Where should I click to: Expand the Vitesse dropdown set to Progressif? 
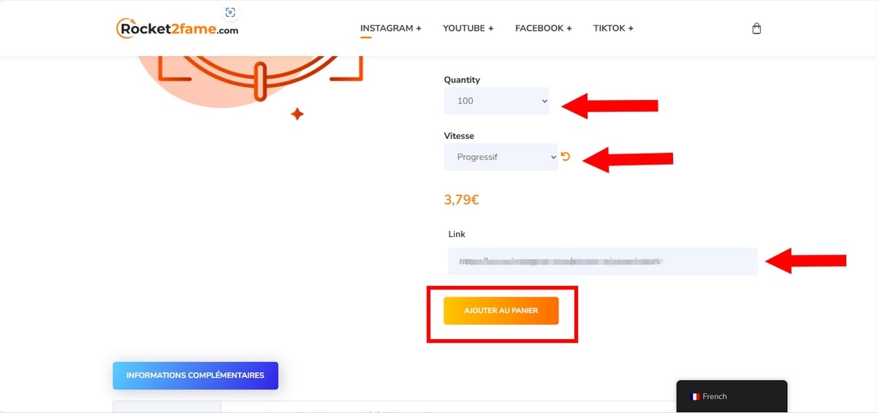501,157
